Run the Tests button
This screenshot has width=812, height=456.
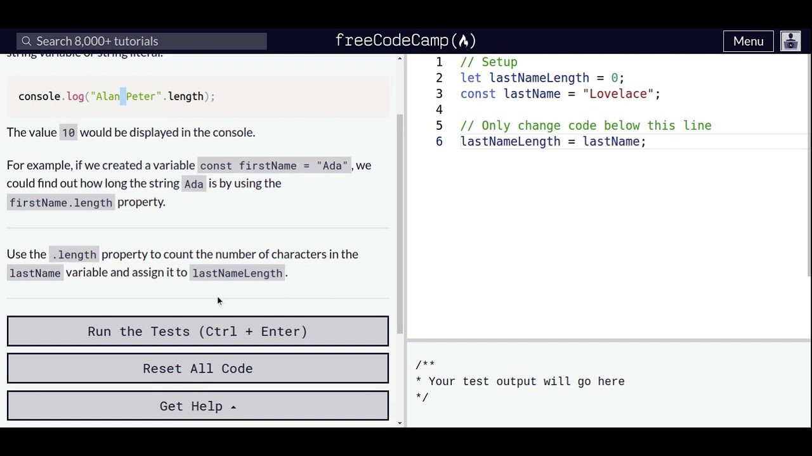pos(198,331)
